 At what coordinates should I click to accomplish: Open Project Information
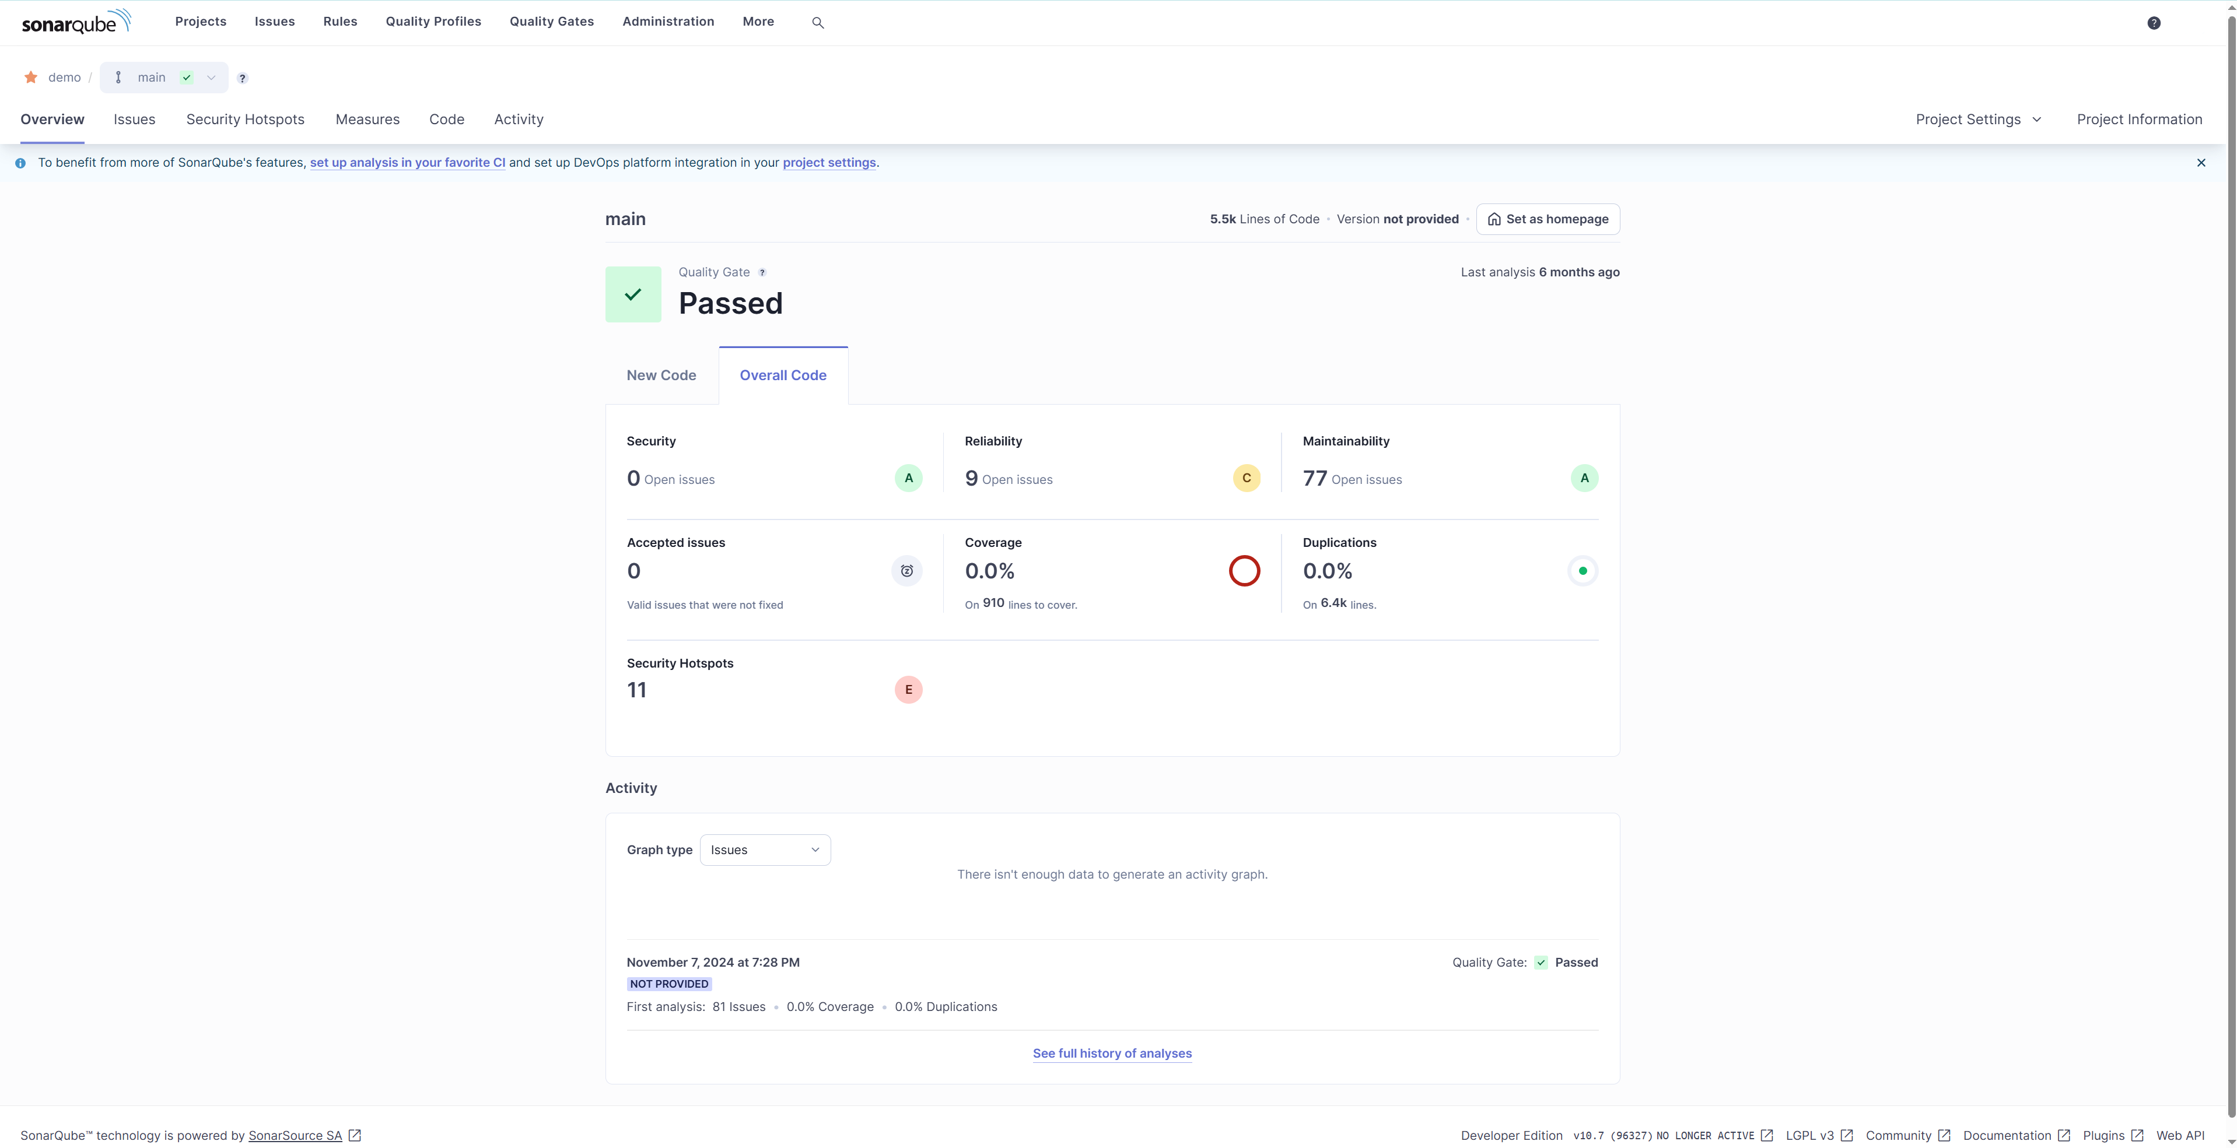[x=2139, y=120]
